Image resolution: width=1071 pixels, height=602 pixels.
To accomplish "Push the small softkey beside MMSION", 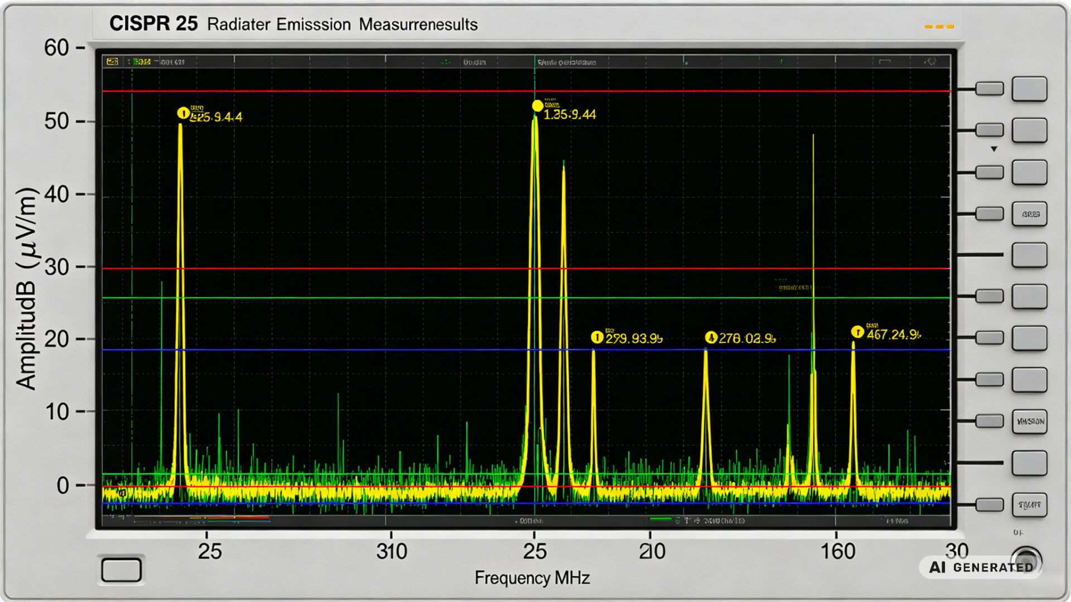I will coord(990,421).
